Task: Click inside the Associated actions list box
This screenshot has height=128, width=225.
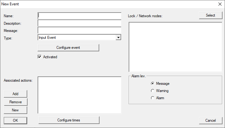Action: pos(79,95)
